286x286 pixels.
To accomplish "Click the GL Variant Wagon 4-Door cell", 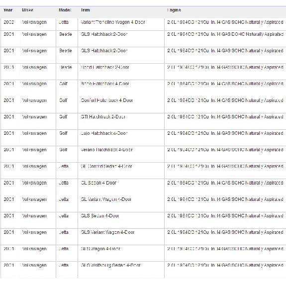I will click(106, 199).
